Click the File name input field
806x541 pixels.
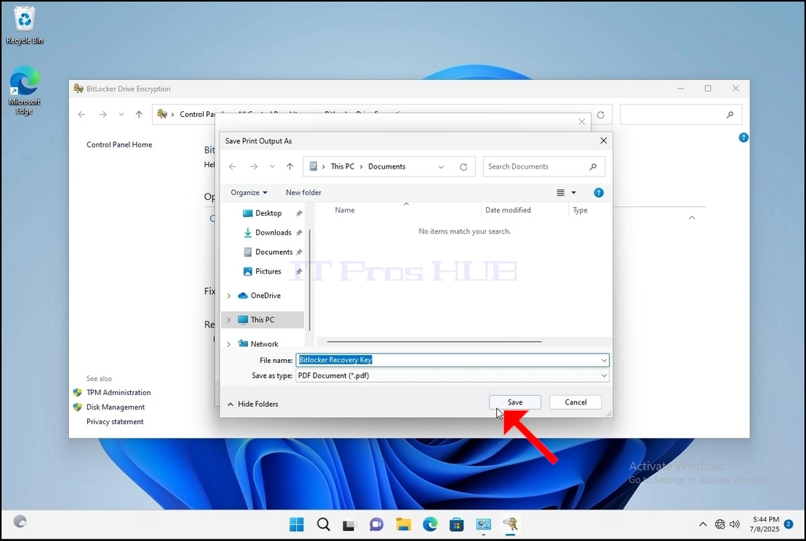point(447,360)
